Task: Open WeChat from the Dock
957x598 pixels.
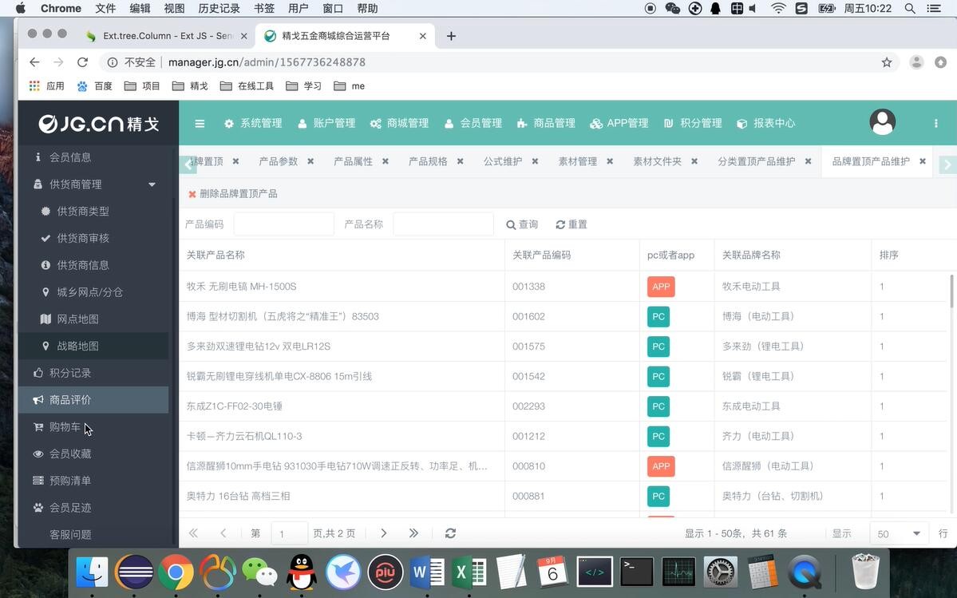Action: coord(259,572)
